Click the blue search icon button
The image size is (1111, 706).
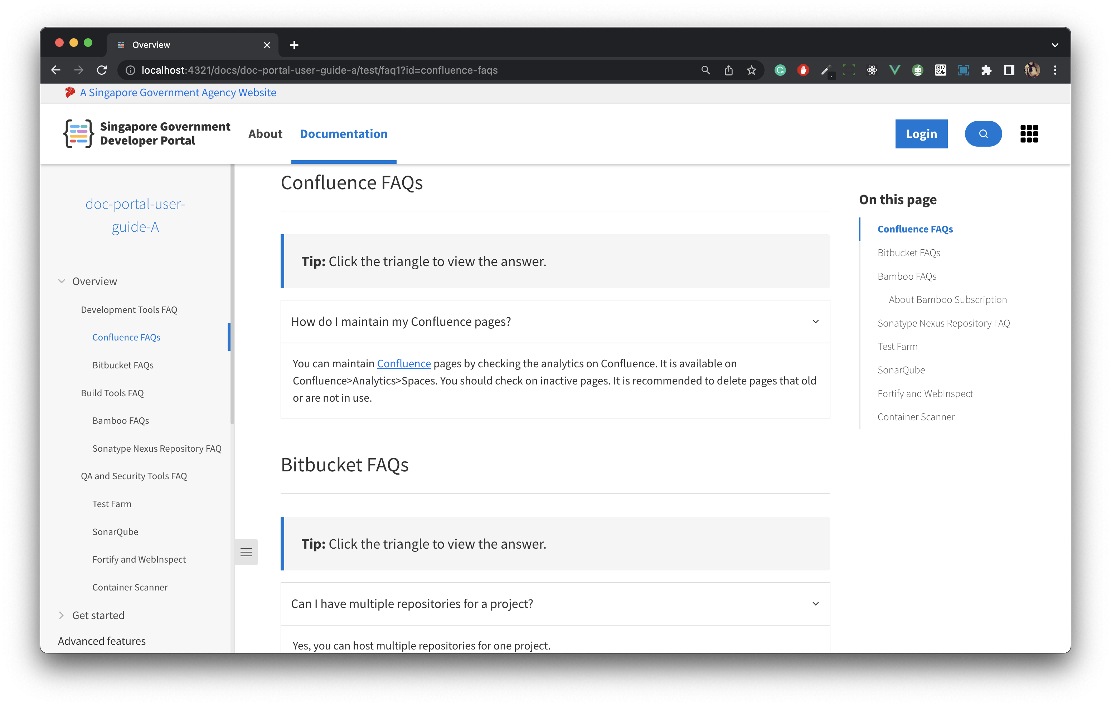pyautogui.click(x=983, y=134)
